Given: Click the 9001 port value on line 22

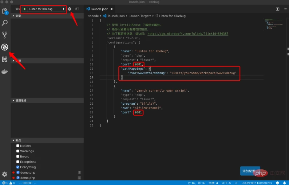Looking at the screenshot, I should 138,112.
